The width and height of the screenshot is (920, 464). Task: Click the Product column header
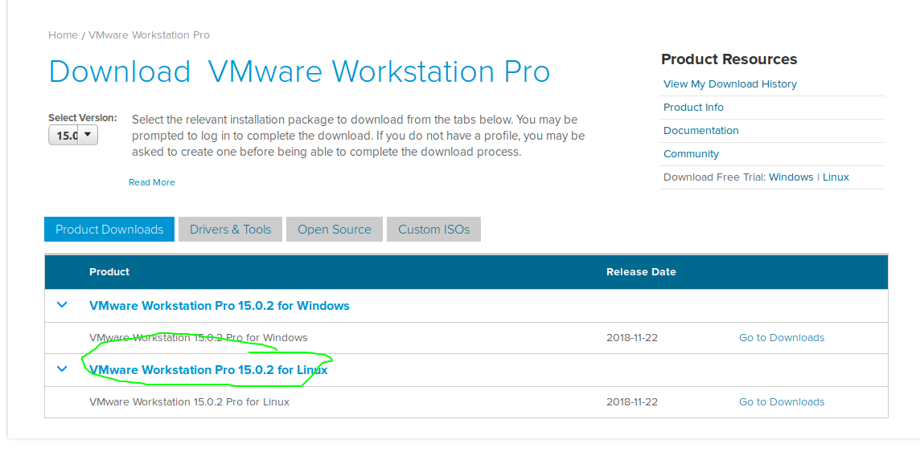109,272
